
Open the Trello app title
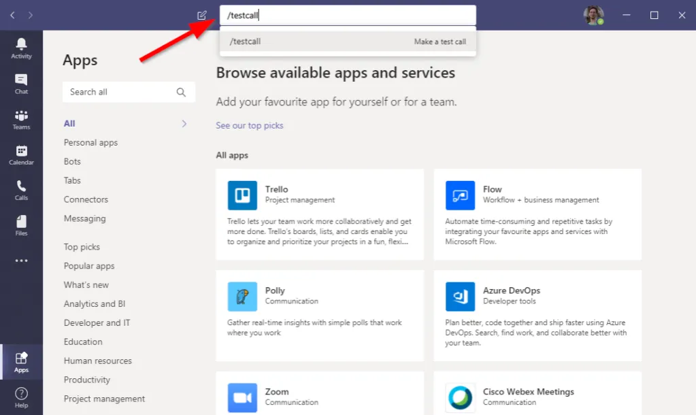click(x=276, y=189)
